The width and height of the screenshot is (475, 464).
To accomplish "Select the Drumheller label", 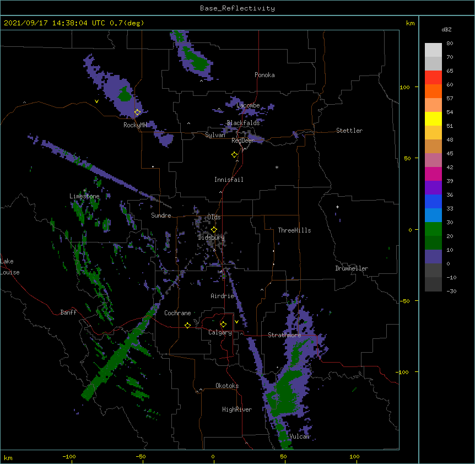I will pyautogui.click(x=352, y=268).
